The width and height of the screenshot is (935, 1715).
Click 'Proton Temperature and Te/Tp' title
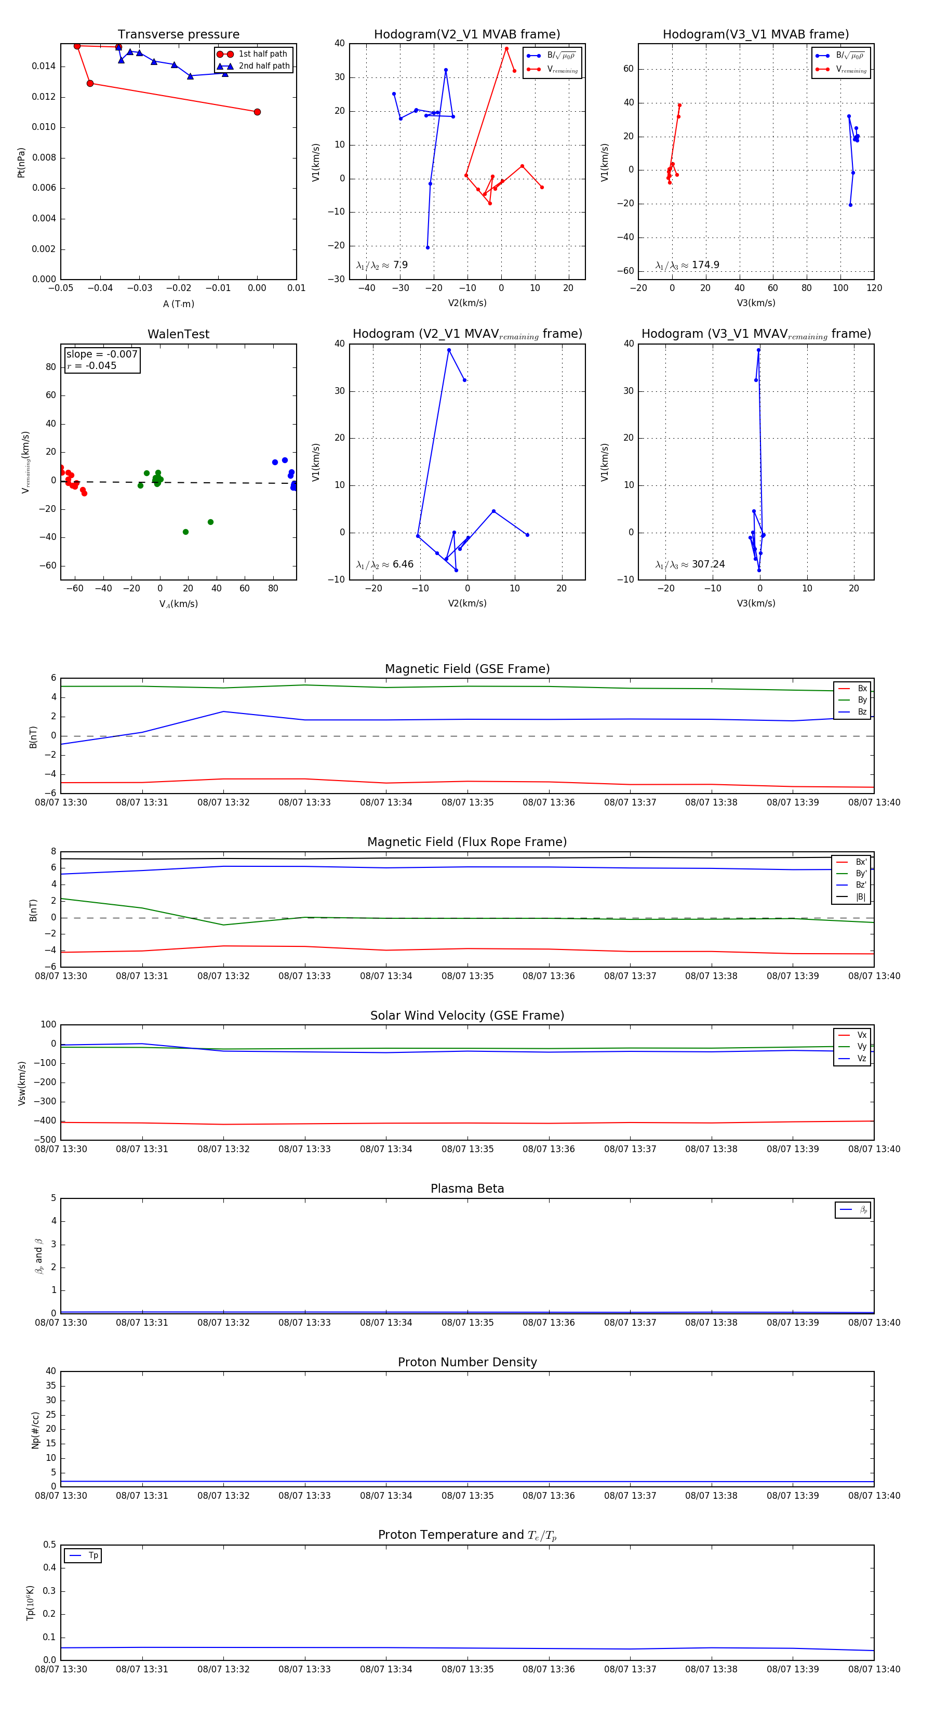pyautogui.click(x=467, y=1535)
